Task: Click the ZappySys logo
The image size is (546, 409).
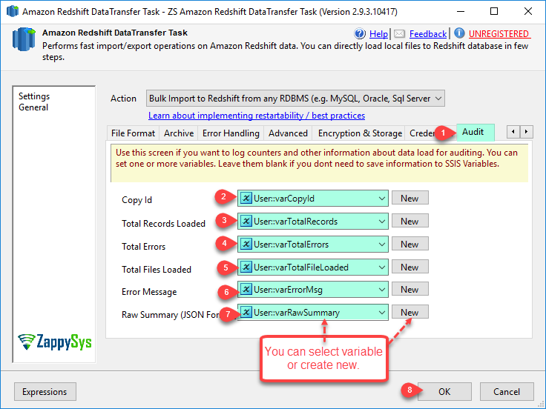Action: pos(55,342)
